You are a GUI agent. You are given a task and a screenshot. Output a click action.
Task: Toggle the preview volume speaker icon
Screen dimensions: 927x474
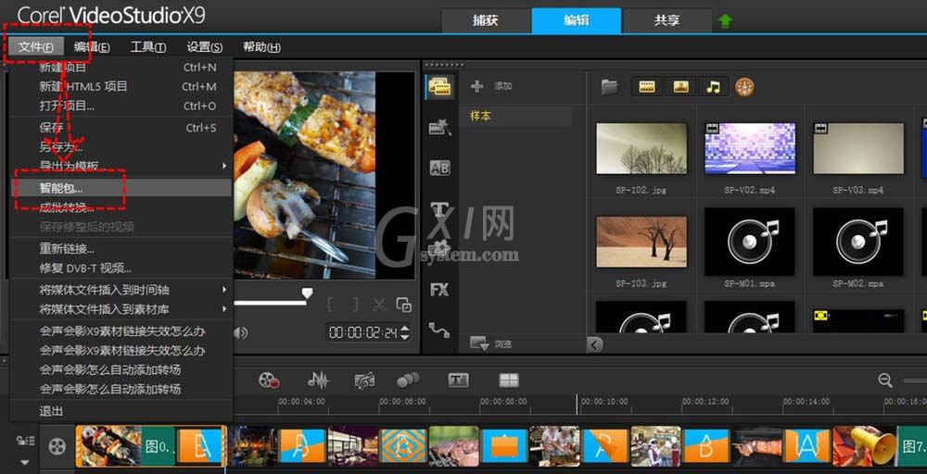pos(241,333)
